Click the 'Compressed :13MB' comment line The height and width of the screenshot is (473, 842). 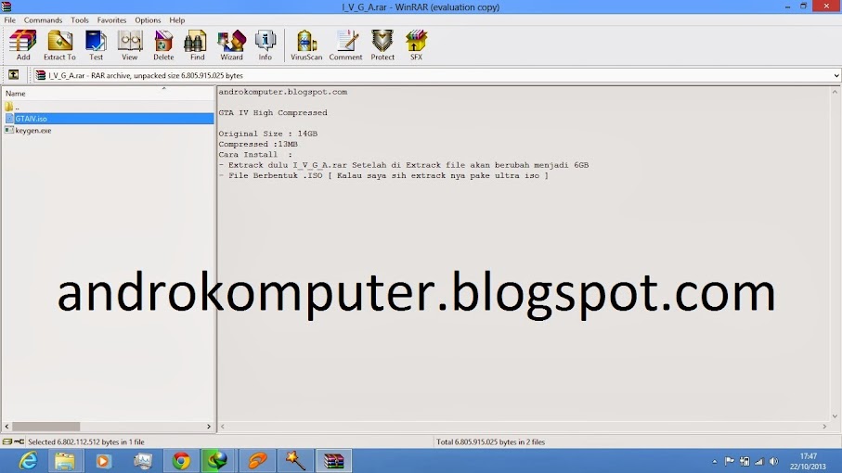click(258, 145)
